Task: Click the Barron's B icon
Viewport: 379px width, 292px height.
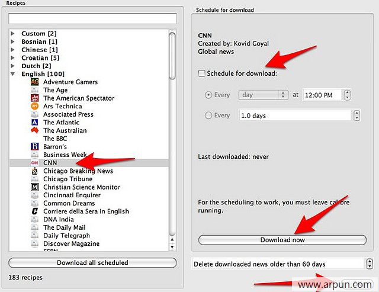Action: (35, 146)
